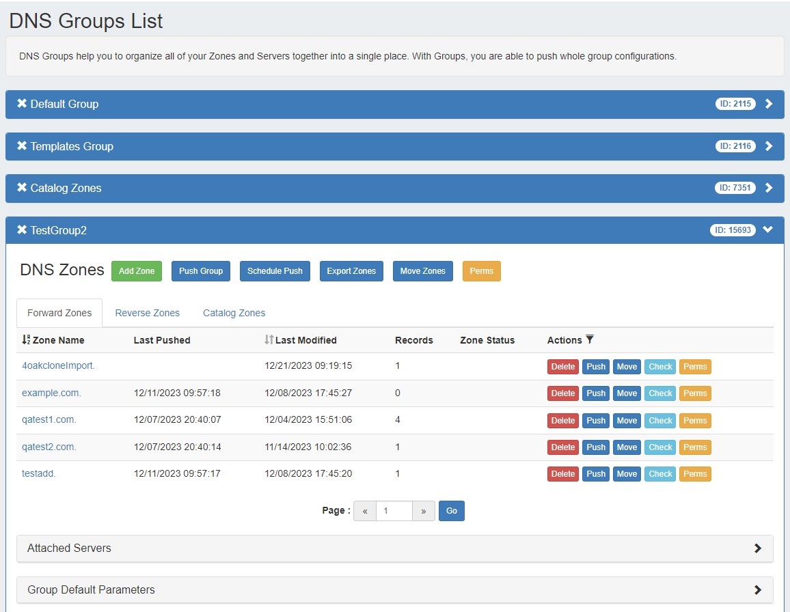Image resolution: width=790 pixels, height=612 pixels.
Task: Click the X icon beside Templates Group
Action: 22,146
